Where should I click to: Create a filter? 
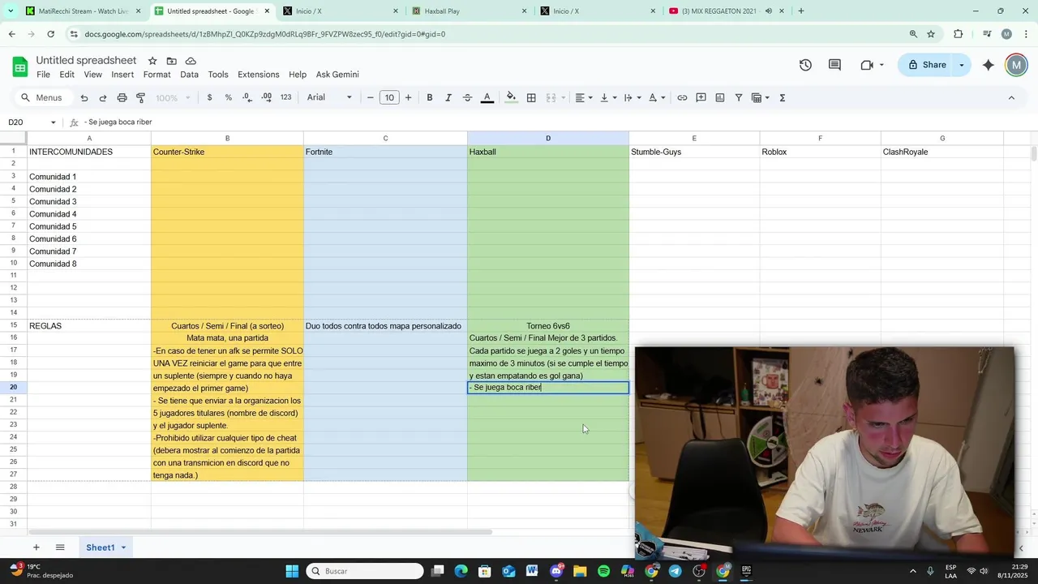(739, 97)
